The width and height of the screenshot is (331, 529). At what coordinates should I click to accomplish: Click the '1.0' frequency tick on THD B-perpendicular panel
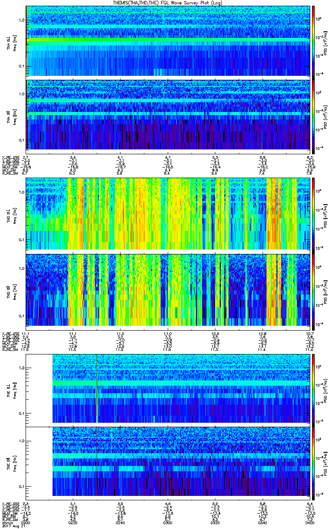click(x=22, y=193)
